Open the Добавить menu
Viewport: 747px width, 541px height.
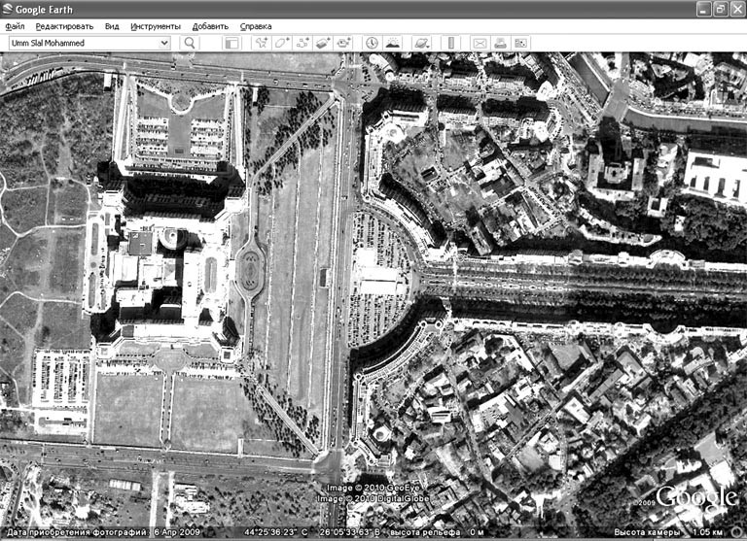tap(210, 26)
